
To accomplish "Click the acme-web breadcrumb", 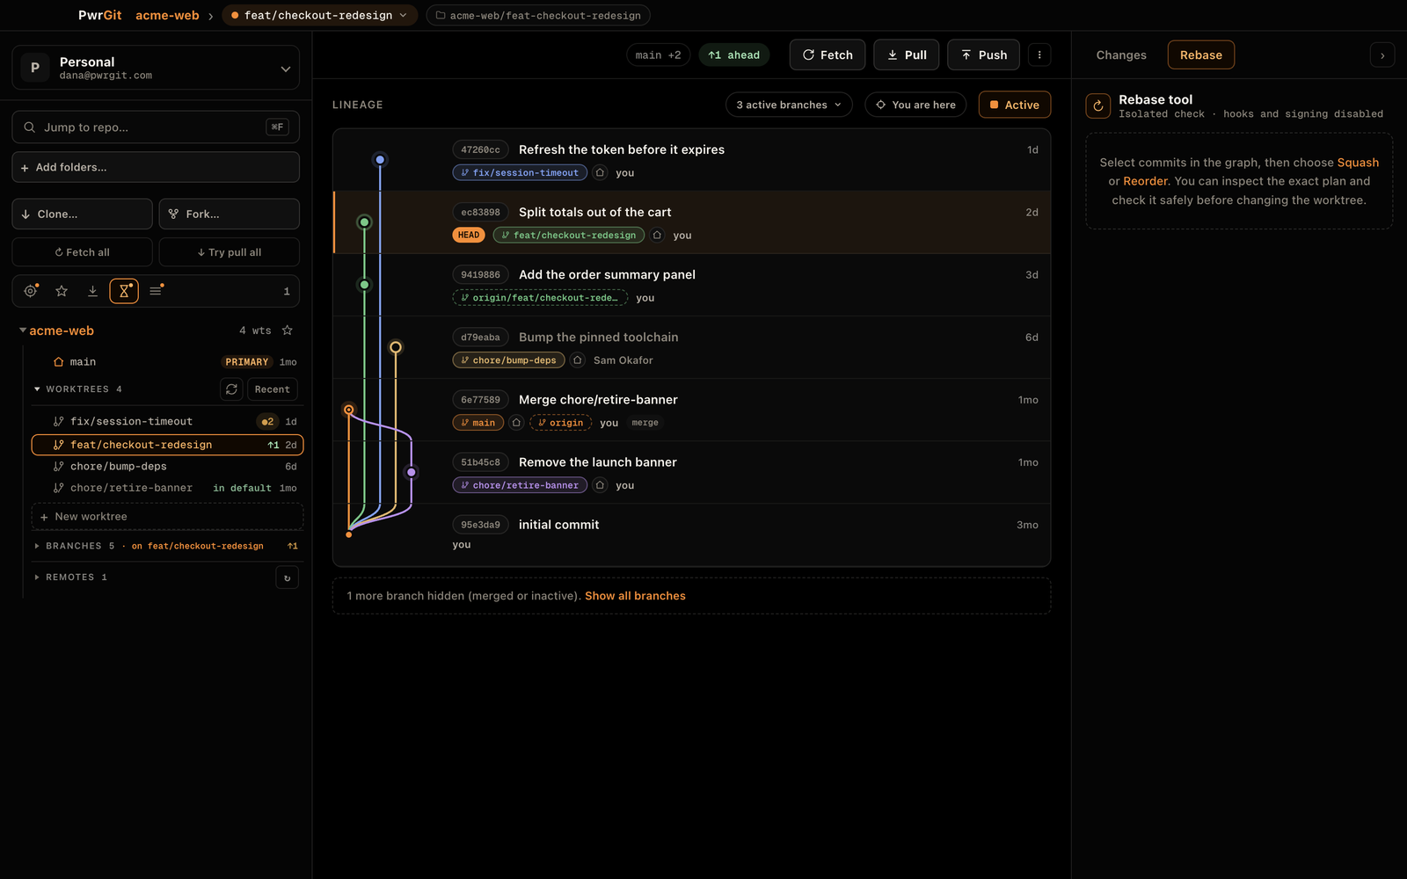I will click(x=167, y=15).
